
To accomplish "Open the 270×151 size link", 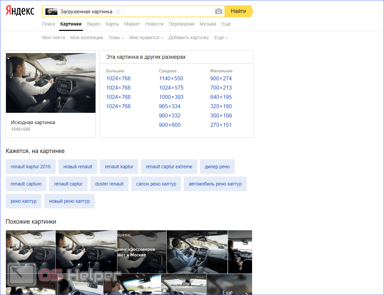I will pyautogui.click(x=221, y=125).
